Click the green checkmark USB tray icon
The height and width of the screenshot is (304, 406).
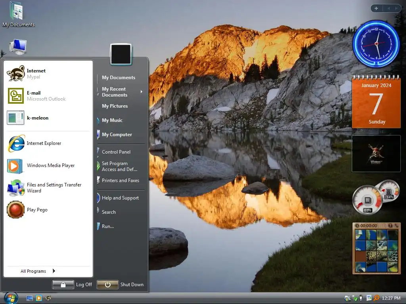click(x=355, y=298)
